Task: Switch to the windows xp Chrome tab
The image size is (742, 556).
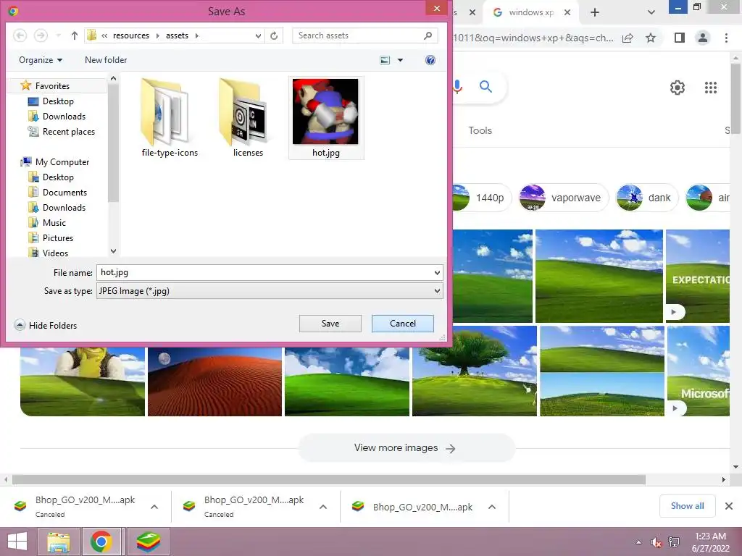Action: tap(530, 12)
